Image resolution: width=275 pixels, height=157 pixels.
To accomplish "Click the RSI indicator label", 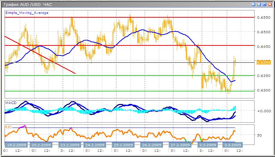I will [x=8, y=127].
